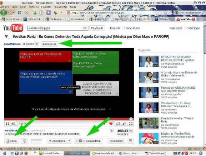Open the Adicionar a dropdown arrow
206x156 pixels.
[69, 141]
